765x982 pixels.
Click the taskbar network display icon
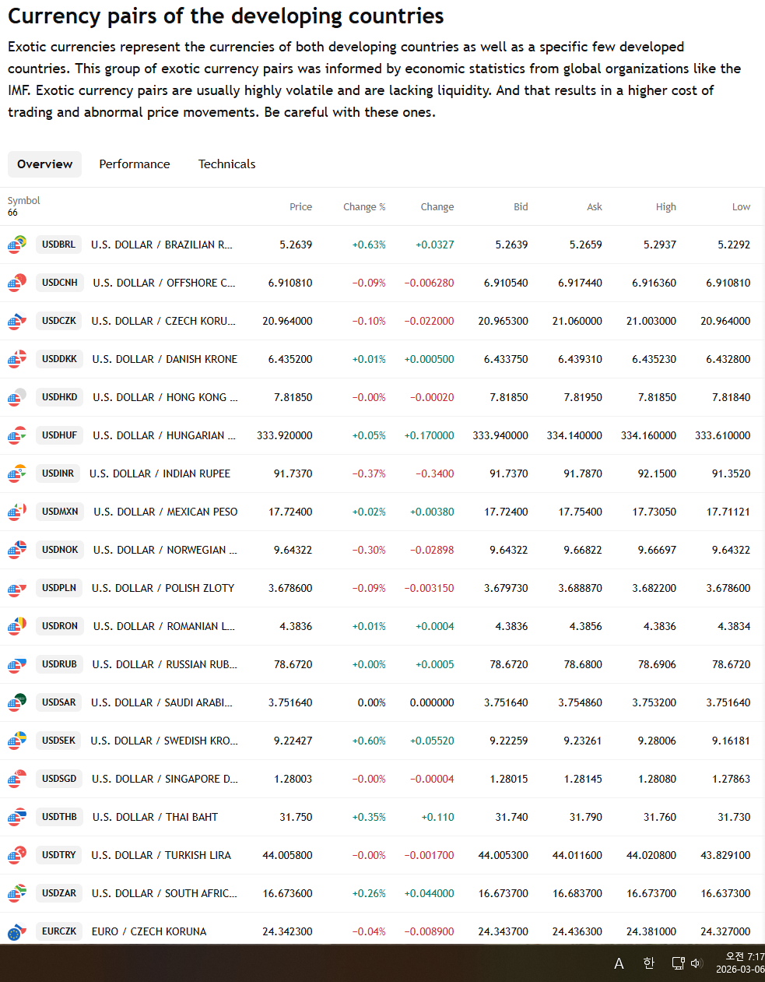click(x=678, y=963)
